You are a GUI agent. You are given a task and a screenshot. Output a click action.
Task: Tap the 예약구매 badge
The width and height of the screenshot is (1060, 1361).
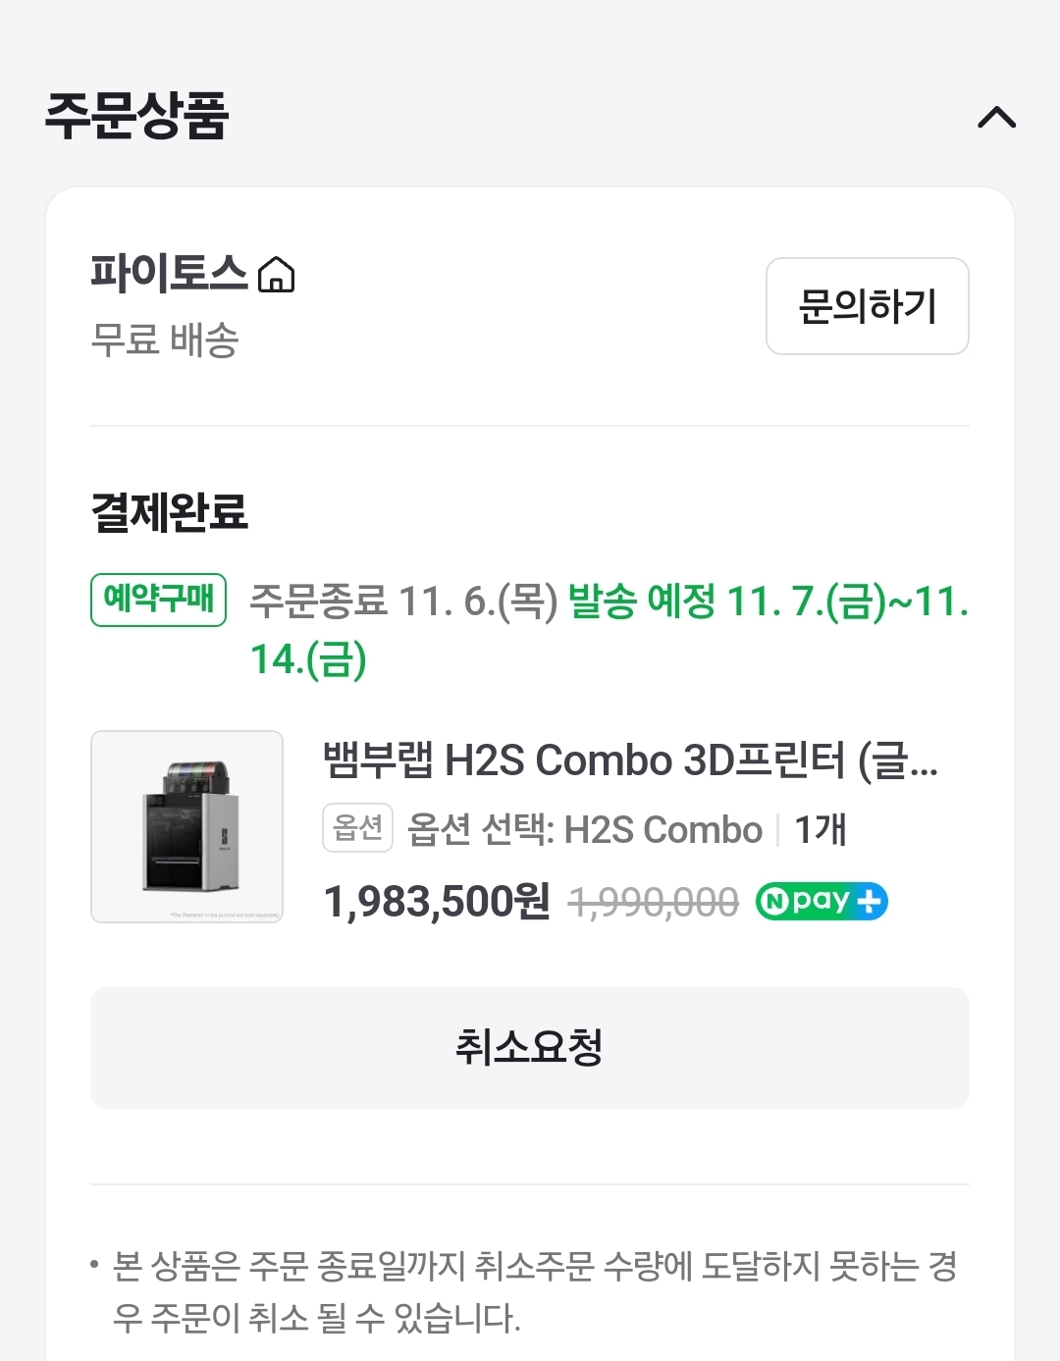tap(159, 600)
